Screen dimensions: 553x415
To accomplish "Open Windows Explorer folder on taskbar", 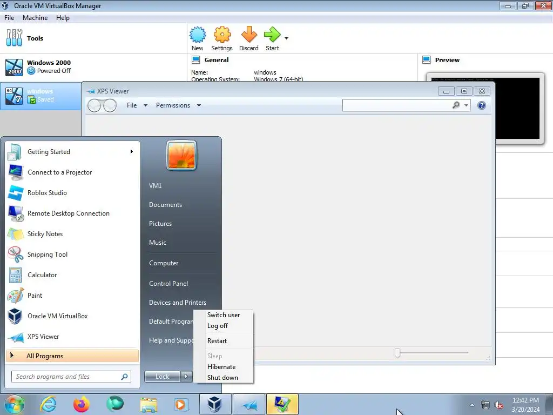I will pos(149,404).
